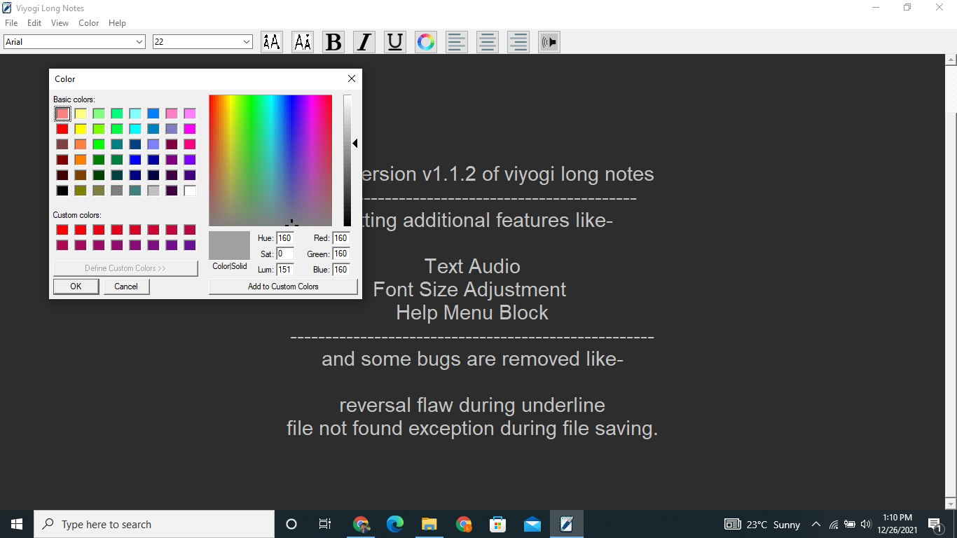Click the Green value field
The image size is (957, 538).
(x=341, y=254)
